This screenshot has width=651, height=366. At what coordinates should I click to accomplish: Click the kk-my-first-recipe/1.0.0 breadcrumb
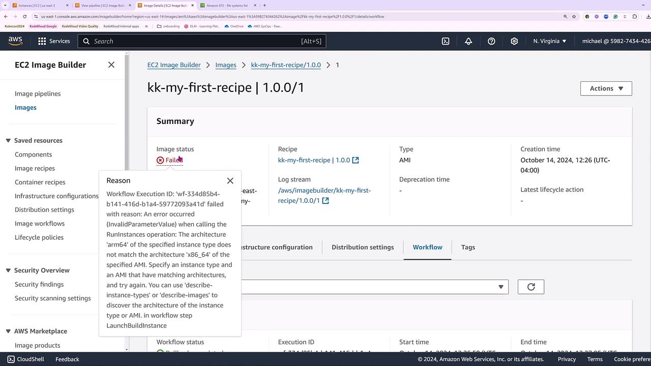pos(286,65)
